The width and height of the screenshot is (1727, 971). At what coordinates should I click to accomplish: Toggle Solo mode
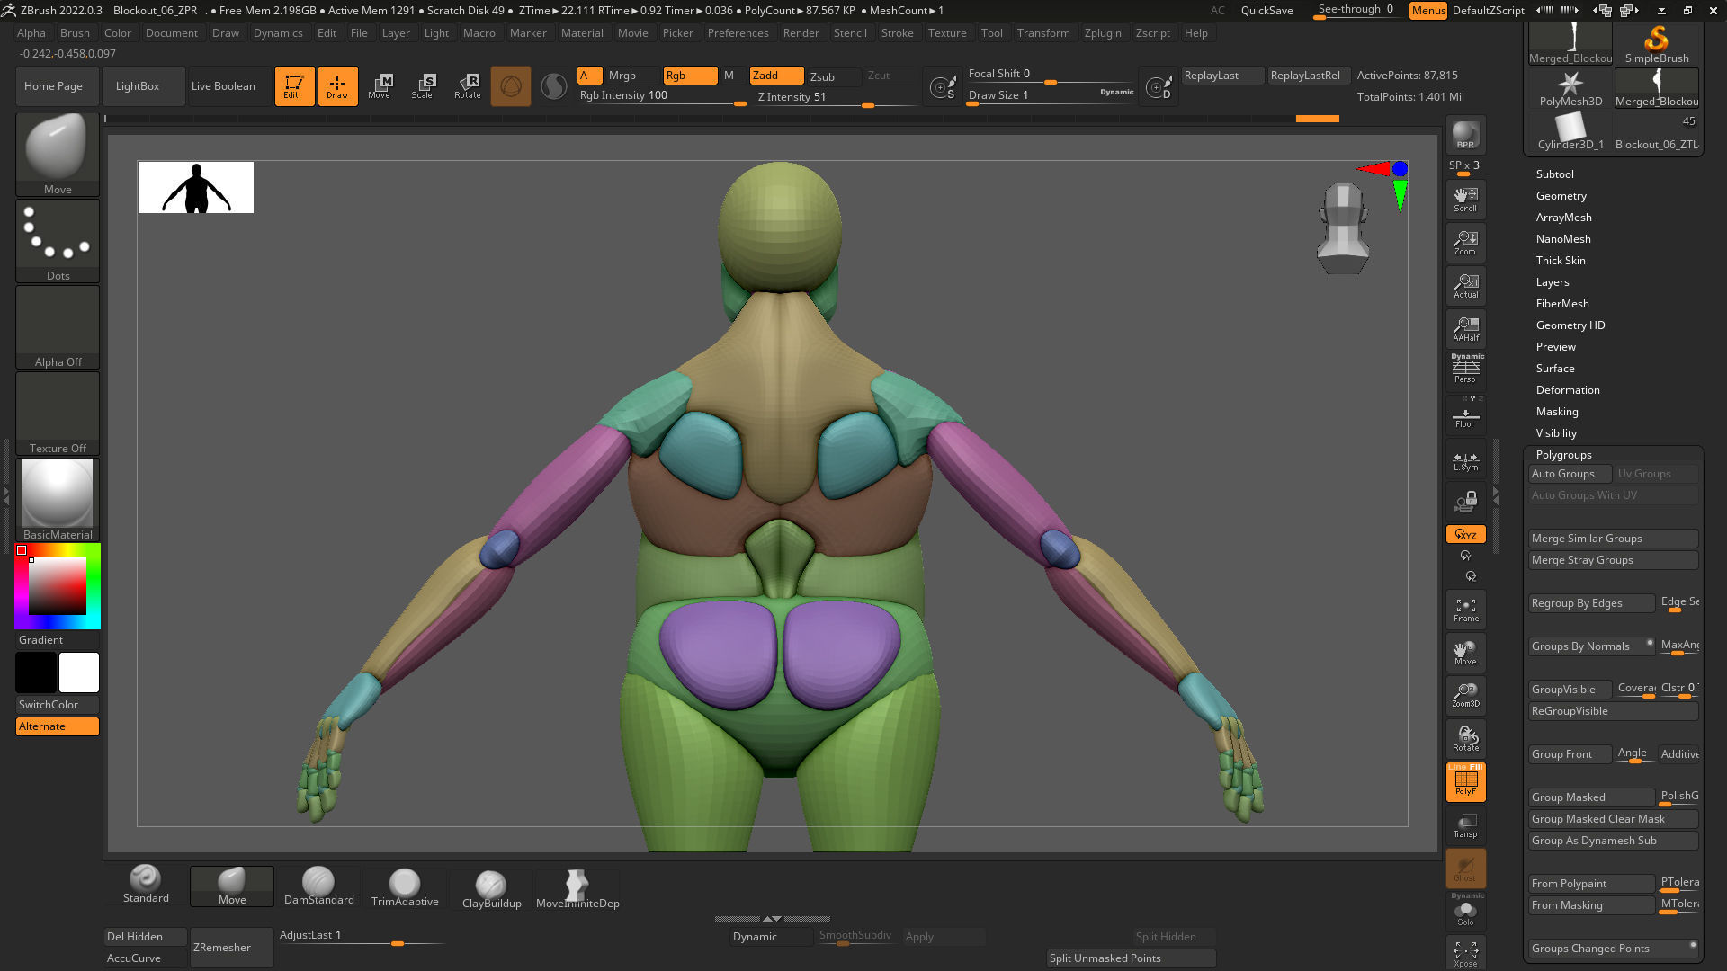click(1465, 913)
